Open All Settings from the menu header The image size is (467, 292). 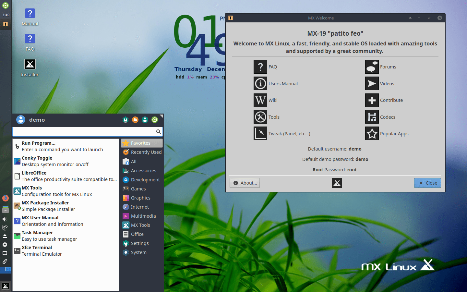click(x=126, y=120)
